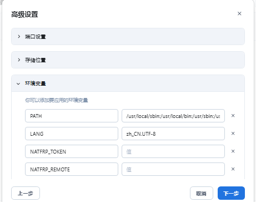This screenshot has height=202, width=256.
Task: Edit the zh_CN.UTF-8 value field
Action: [173, 134]
